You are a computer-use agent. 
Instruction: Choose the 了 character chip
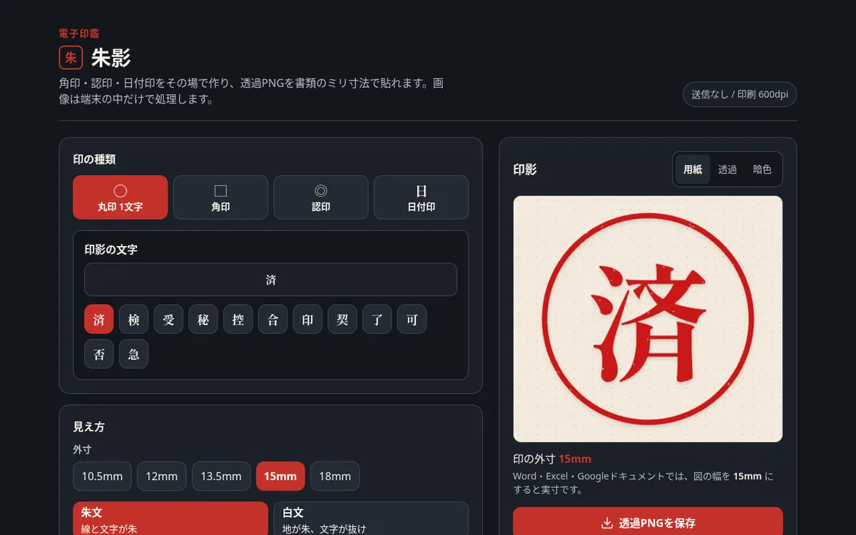(x=377, y=320)
